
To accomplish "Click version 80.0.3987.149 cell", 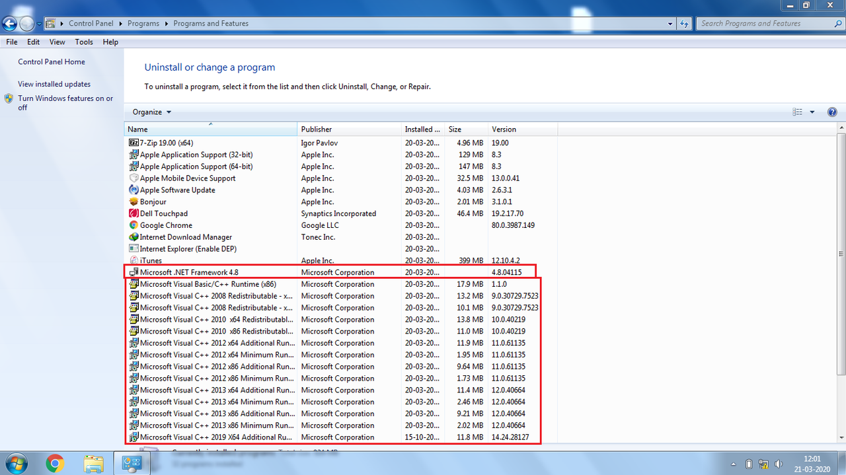I will (x=513, y=225).
